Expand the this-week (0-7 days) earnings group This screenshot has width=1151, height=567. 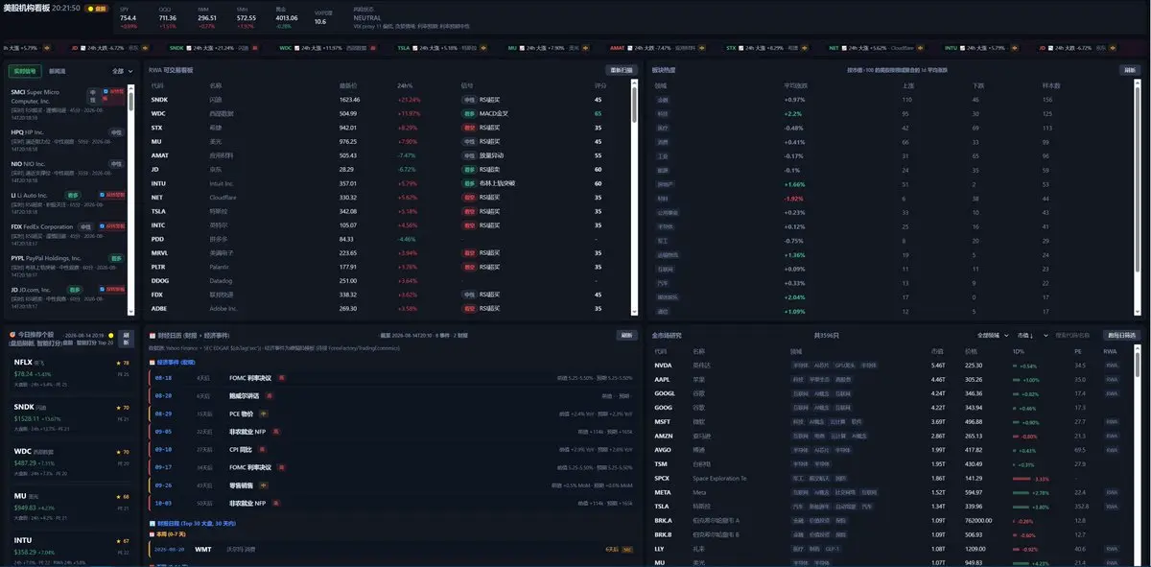tap(170, 533)
